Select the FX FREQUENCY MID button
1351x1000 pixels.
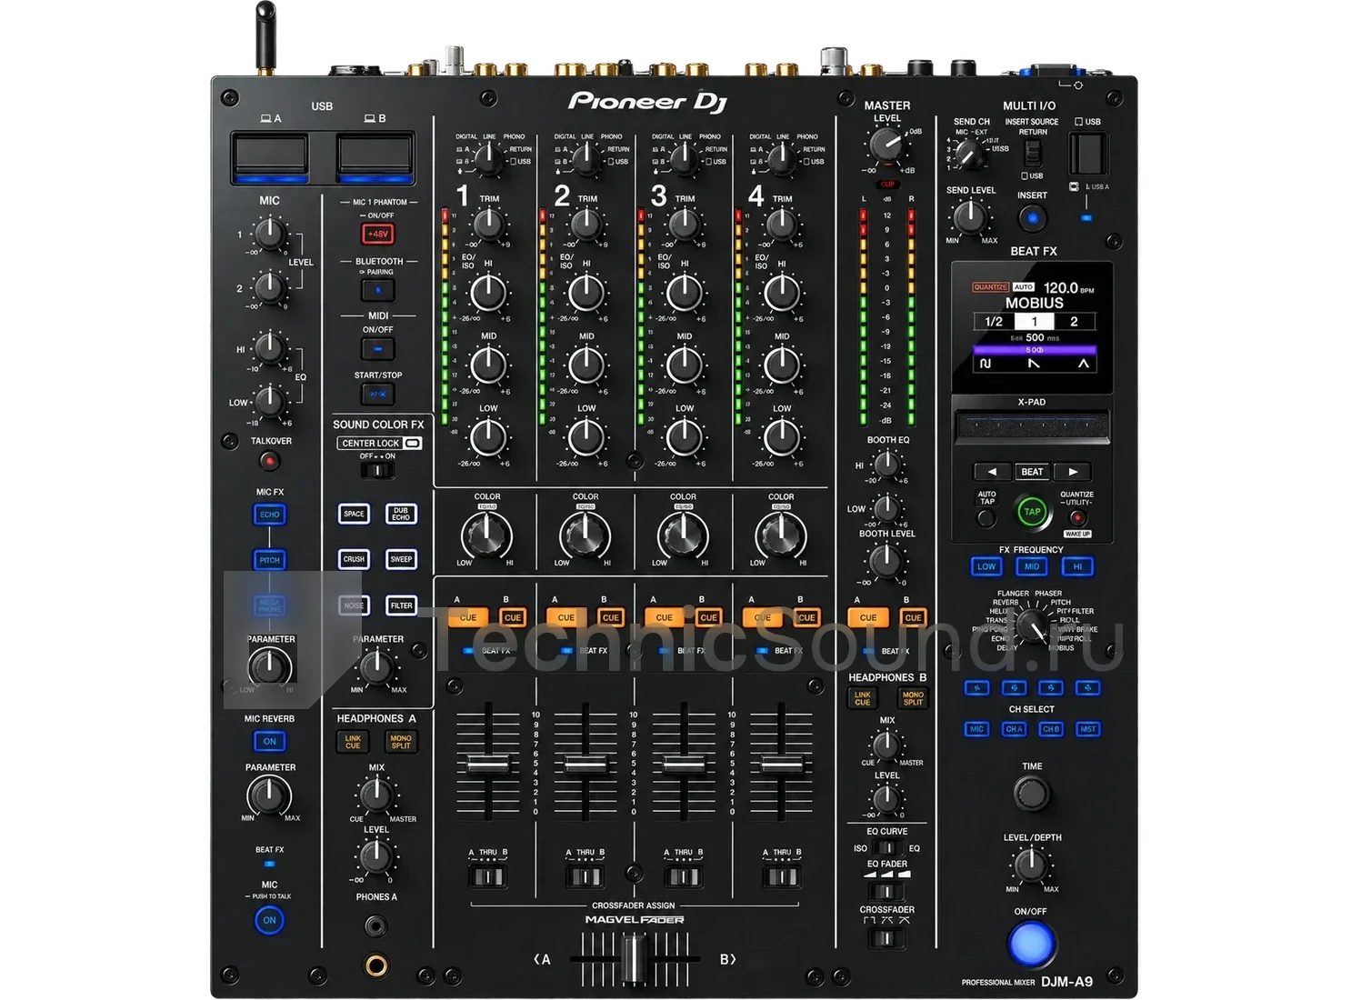[1032, 566]
